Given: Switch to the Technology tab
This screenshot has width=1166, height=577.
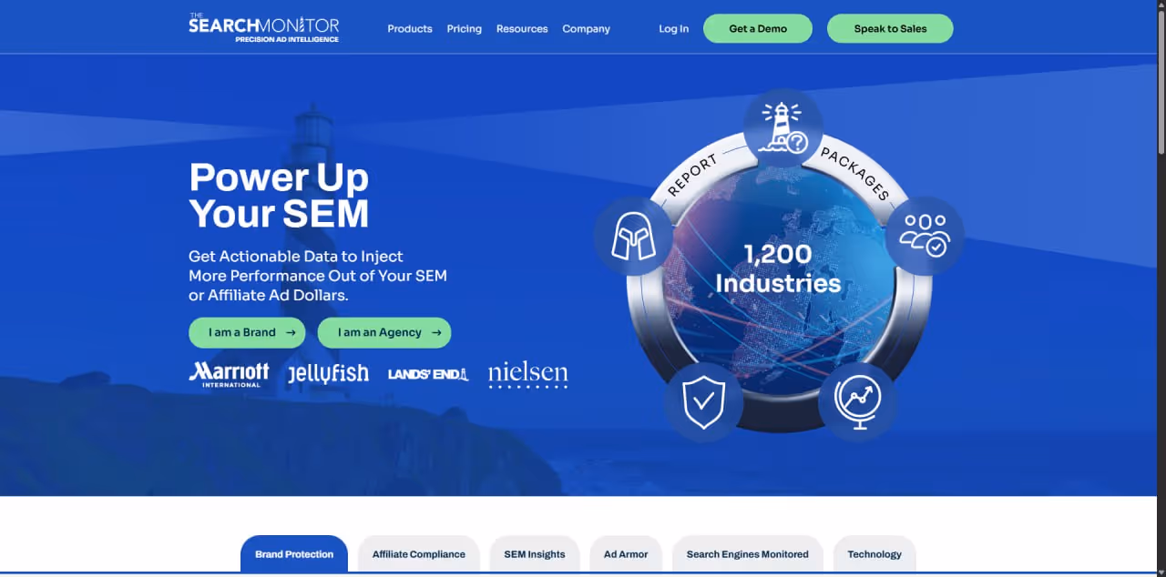Looking at the screenshot, I should coord(874,553).
